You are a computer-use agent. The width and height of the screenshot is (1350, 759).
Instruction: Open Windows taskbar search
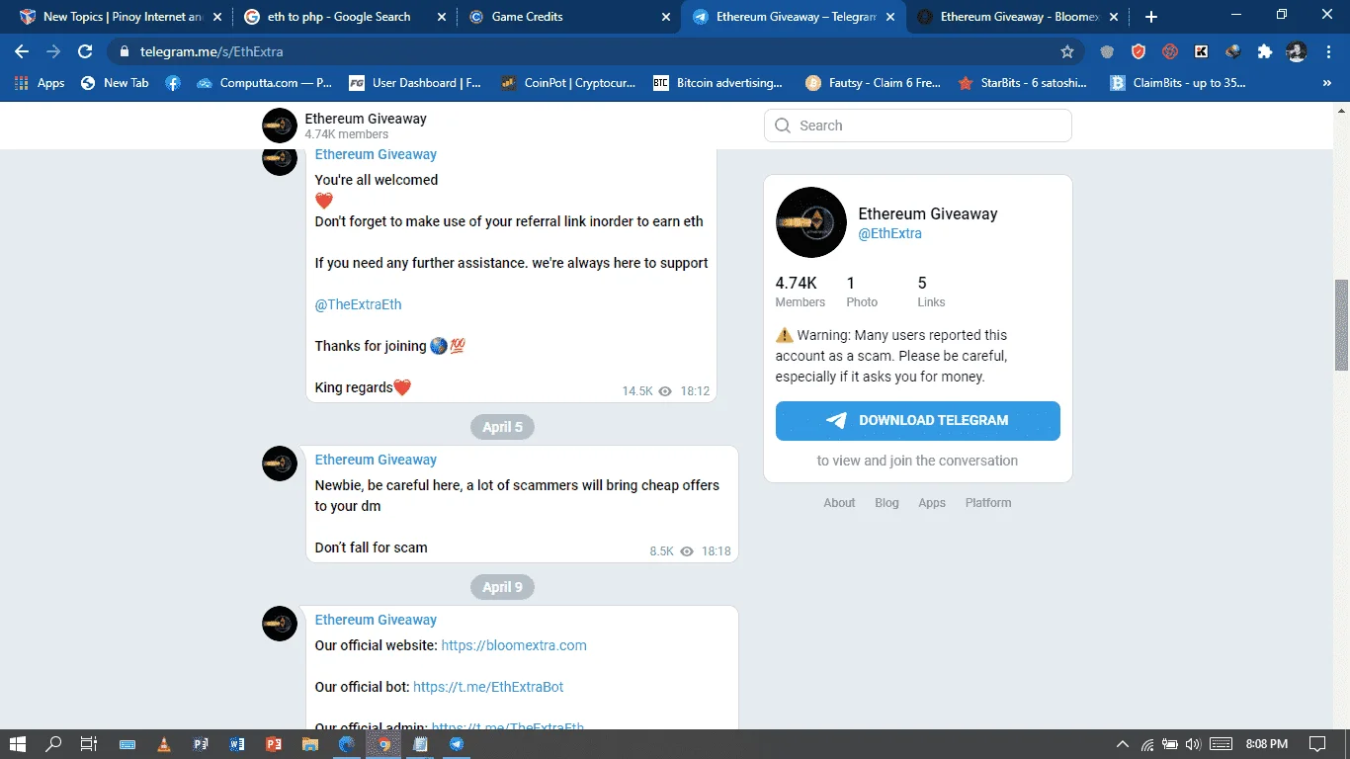pyautogui.click(x=53, y=744)
